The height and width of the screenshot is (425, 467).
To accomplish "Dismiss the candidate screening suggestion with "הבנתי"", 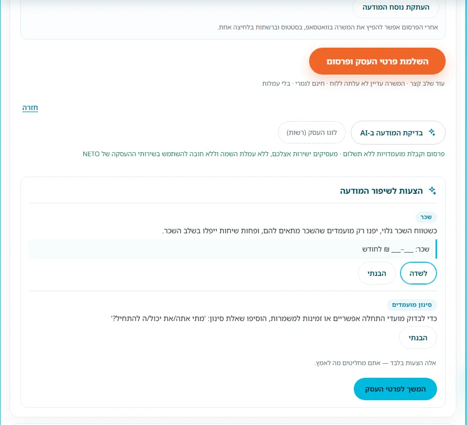I will (x=418, y=338).
